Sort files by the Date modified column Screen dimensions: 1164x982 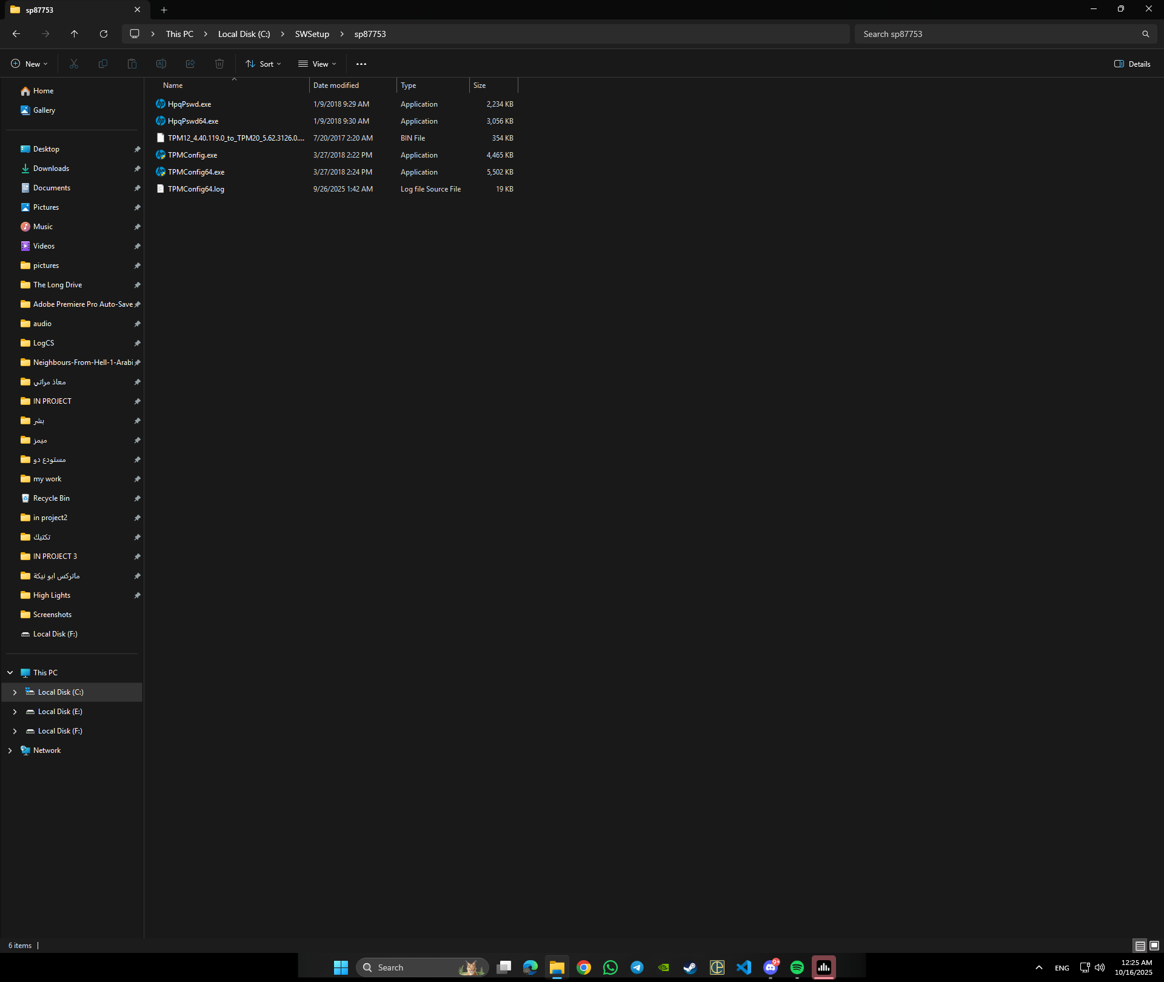click(x=336, y=85)
